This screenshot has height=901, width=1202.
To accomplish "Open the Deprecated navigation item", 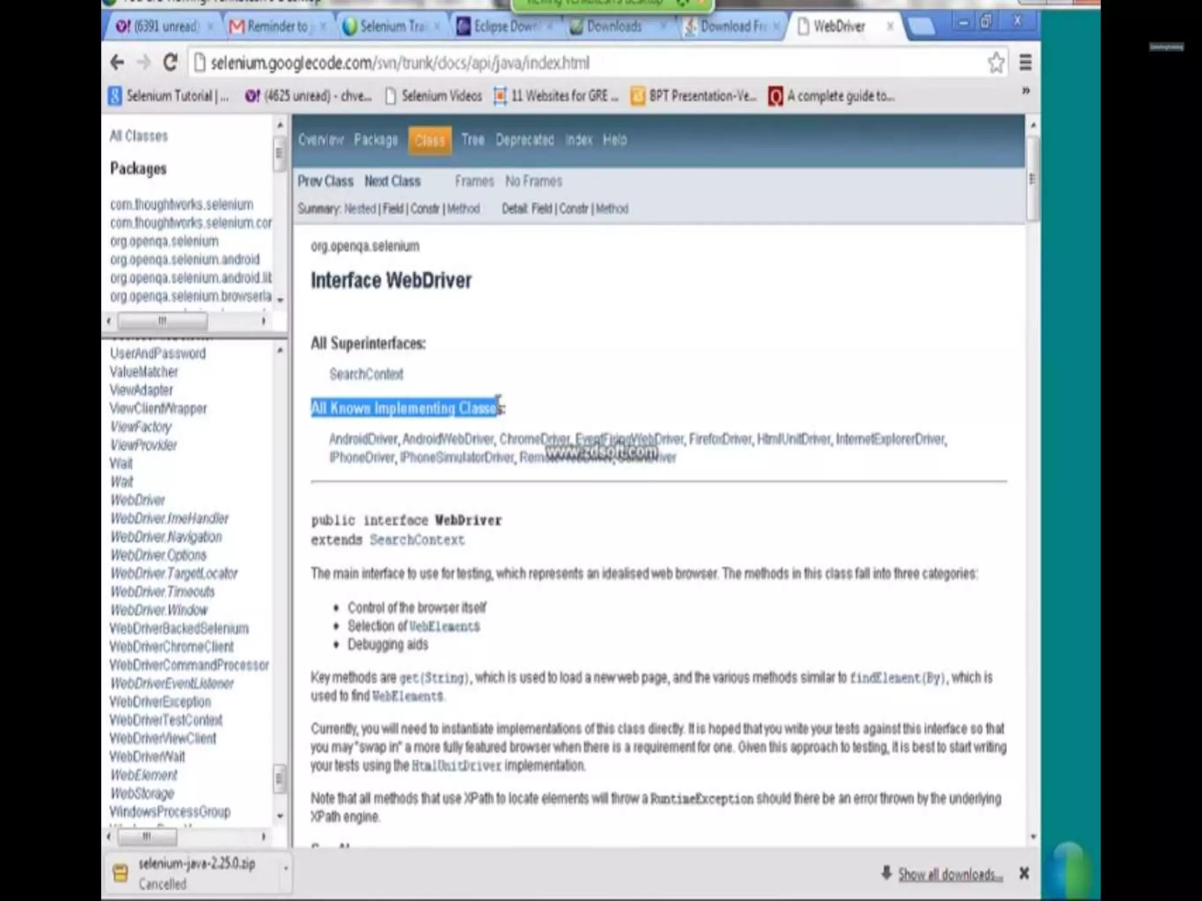I will coord(524,140).
